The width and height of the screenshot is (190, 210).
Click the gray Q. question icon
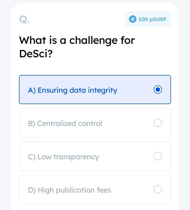tap(24, 19)
